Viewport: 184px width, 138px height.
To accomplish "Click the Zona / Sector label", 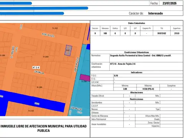I will click(153, 123).
